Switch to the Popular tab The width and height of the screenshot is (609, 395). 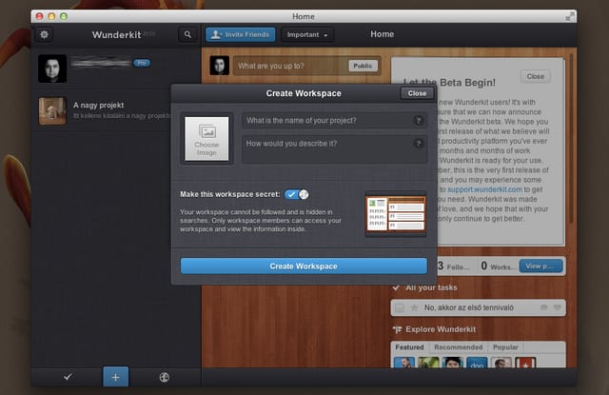click(505, 347)
